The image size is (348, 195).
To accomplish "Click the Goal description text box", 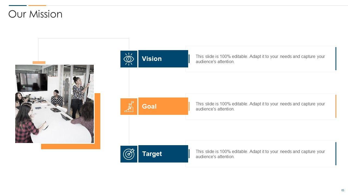I will (260, 106).
